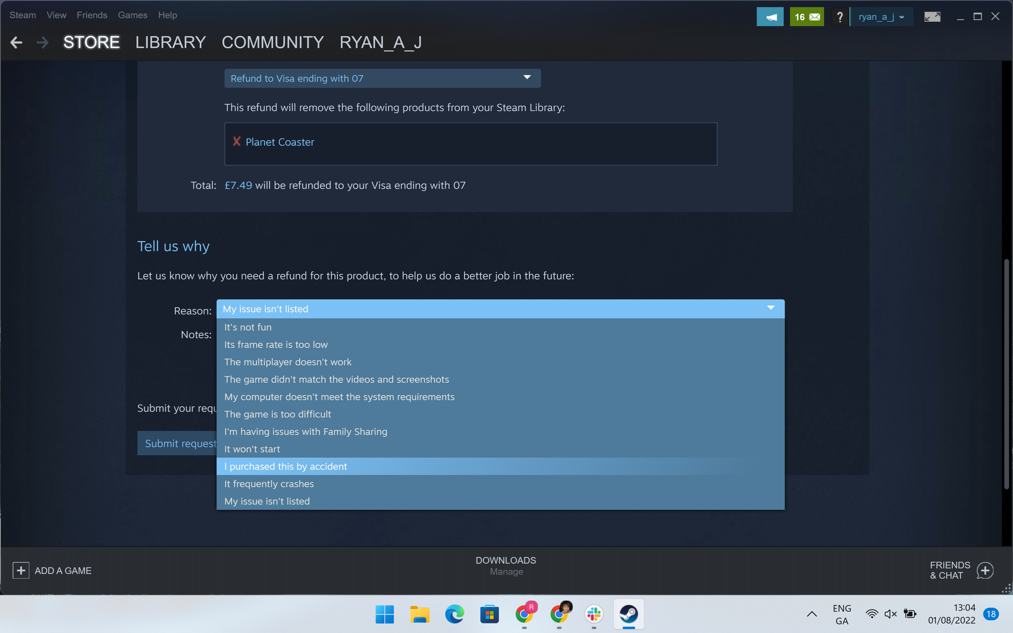Collapse the Reason dropdown header
This screenshot has height=633, width=1013.
[500, 309]
